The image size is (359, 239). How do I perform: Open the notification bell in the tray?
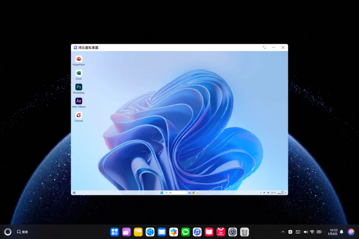(x=342, y=232)
